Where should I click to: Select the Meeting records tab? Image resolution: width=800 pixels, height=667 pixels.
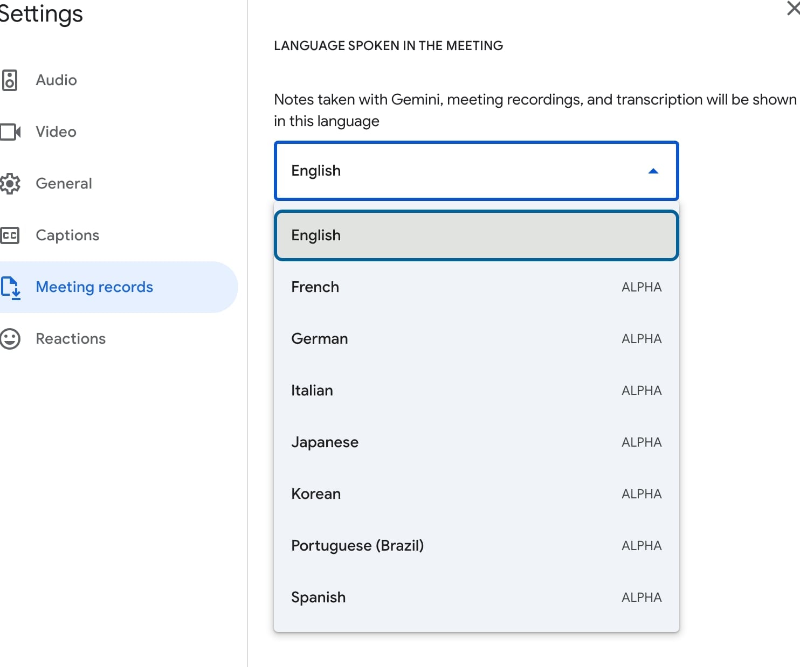click(119, 287)
